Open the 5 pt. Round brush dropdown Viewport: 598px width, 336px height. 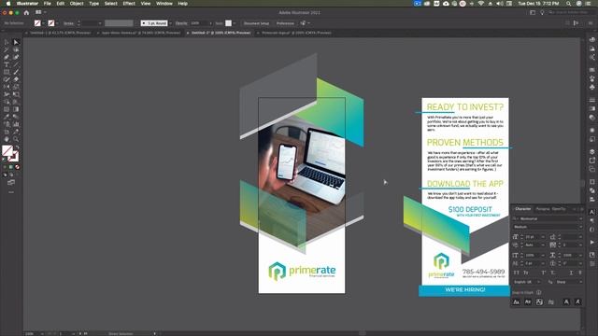pos(170,23)
